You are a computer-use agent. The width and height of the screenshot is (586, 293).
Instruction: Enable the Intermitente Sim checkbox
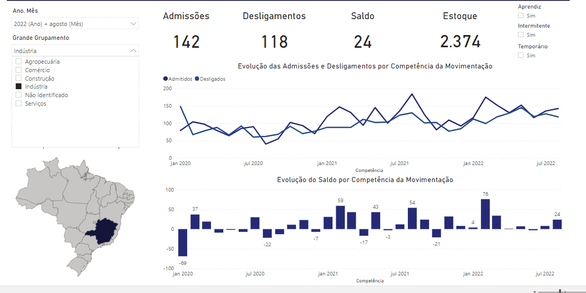click(x=521, y=35)
